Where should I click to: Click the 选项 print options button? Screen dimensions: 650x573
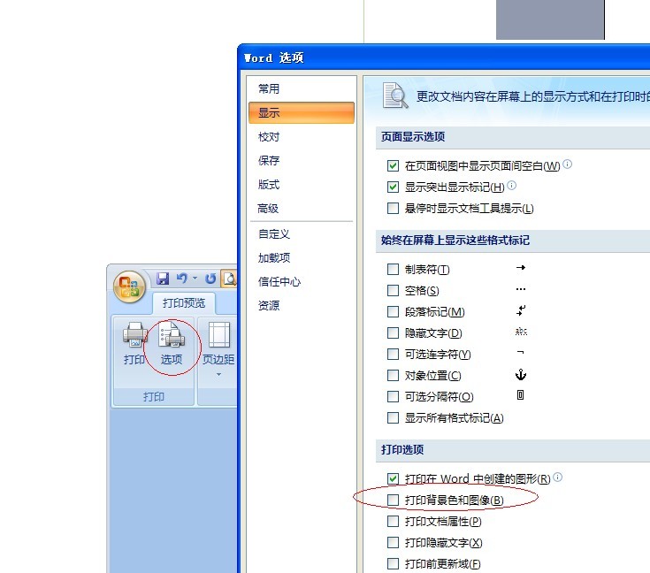(x=172, y=344)
